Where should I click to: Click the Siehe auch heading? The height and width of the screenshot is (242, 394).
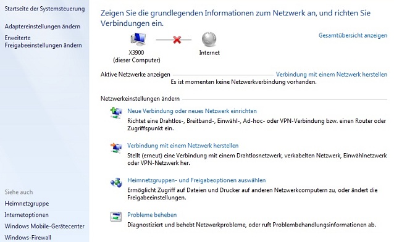click(19, 192)
